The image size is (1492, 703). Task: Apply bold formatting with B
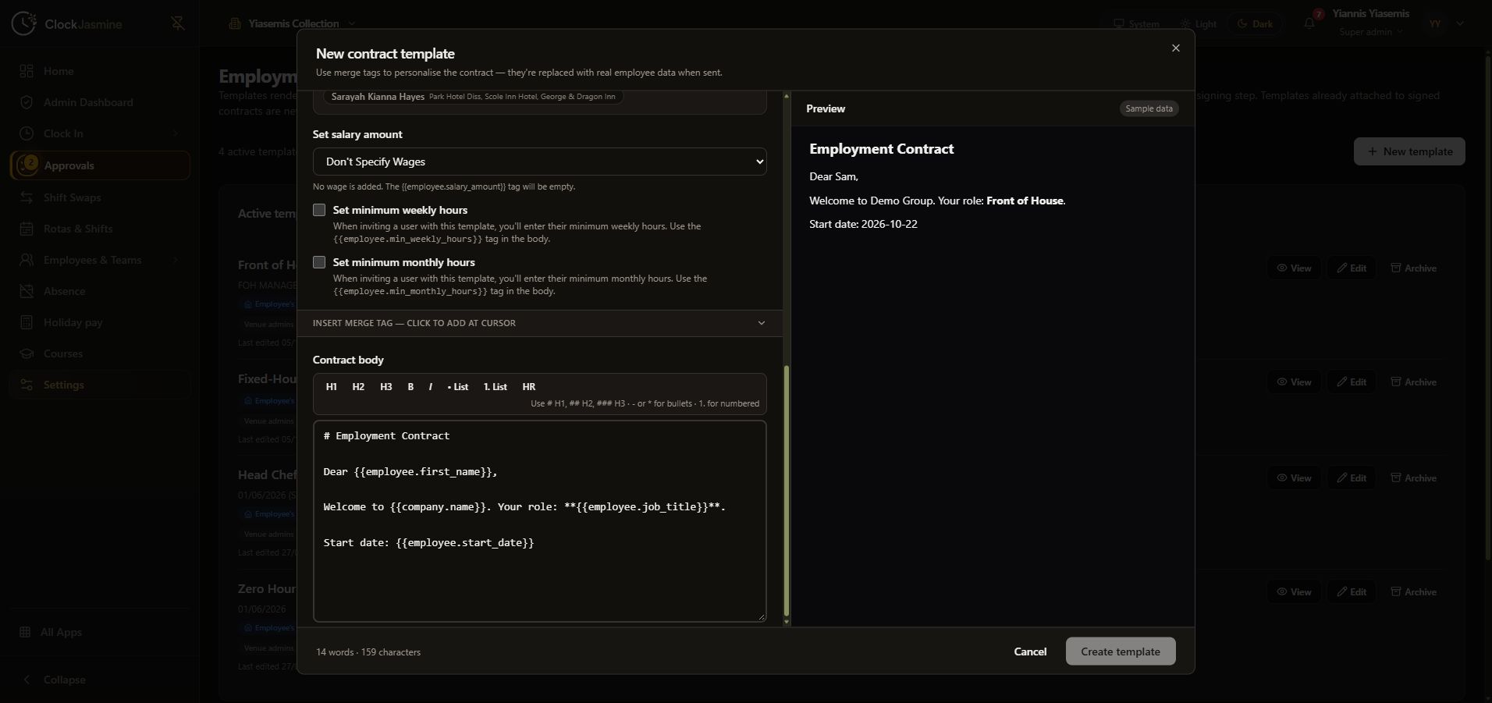click(x=410, y=387)
